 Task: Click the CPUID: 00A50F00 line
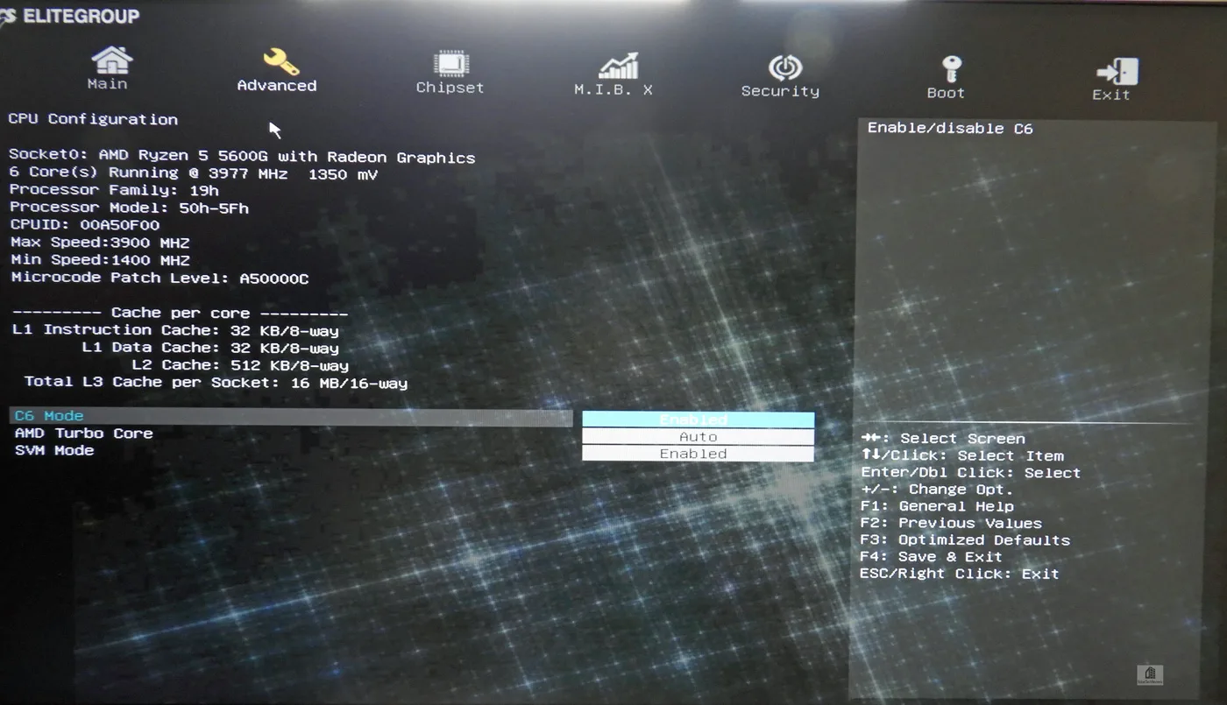[85, 225]
